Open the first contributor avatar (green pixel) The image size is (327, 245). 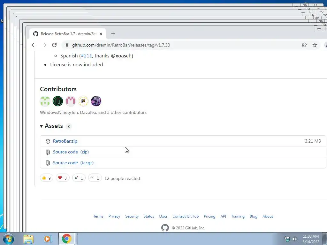point(45,101)
